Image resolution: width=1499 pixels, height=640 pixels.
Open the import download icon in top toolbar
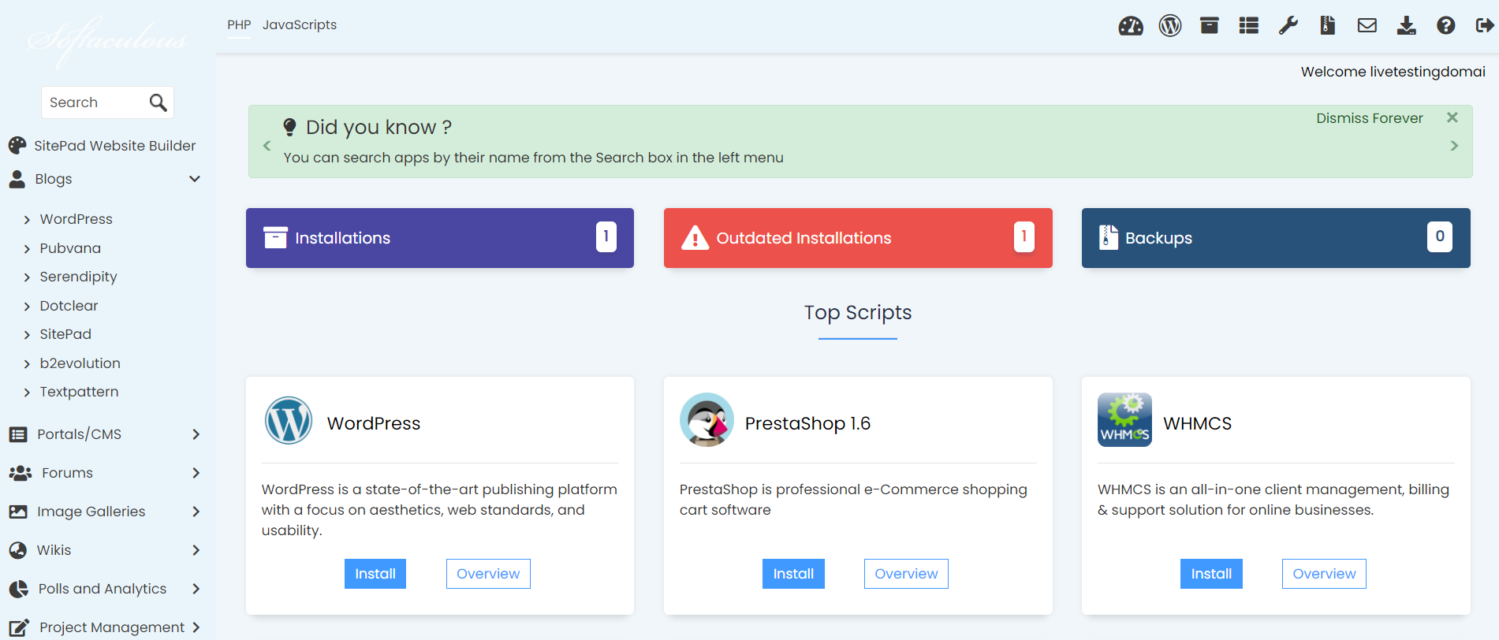tap(1407, 26)
